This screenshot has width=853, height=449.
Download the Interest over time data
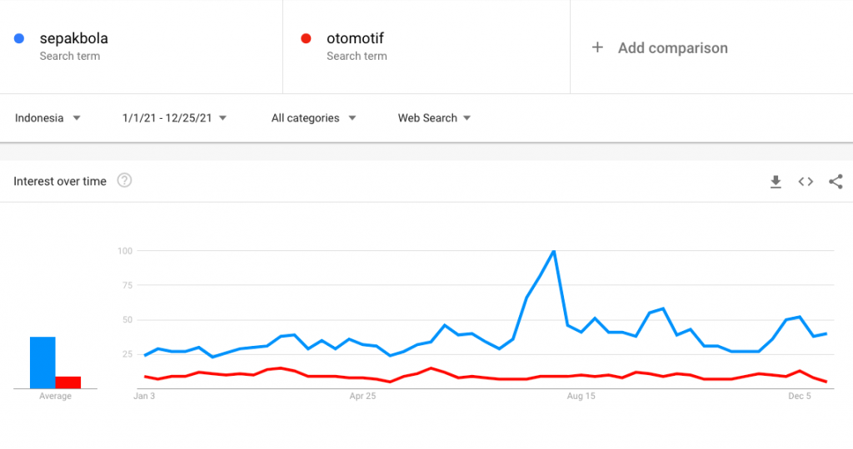pos(776,181)
